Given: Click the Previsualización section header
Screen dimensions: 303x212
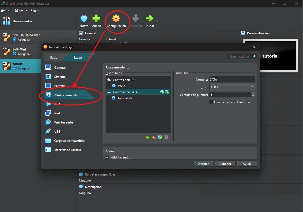Looking at the screenshot, I should pyautogui.click(x=258, y=33).
